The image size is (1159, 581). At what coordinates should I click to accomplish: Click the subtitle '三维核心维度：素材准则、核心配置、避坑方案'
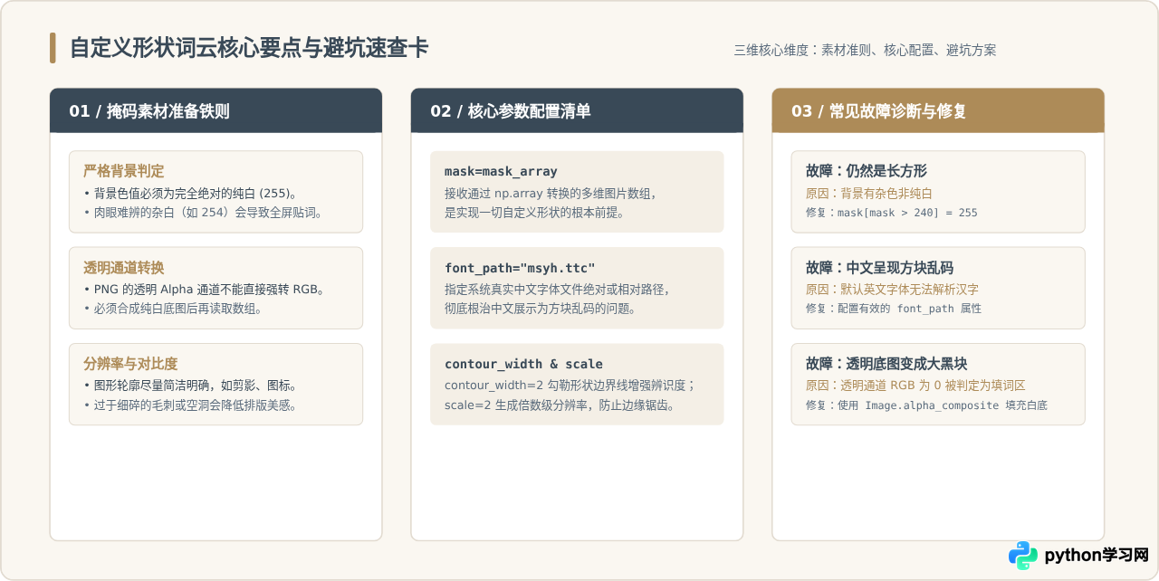[865, 50]
